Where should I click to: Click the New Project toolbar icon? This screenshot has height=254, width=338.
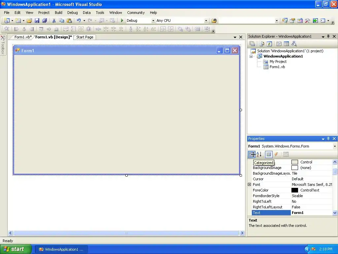click(x=7, y=21)
